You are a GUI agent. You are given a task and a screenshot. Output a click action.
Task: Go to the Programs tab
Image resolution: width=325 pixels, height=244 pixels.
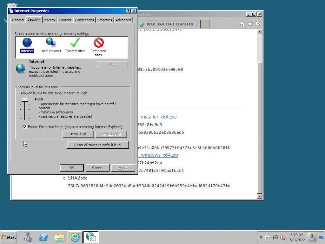click(104, 20)
